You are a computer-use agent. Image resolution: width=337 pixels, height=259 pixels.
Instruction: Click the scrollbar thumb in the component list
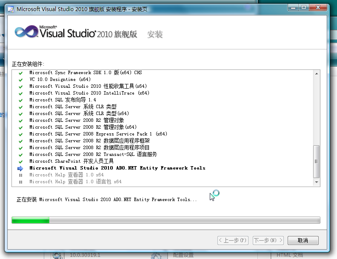pyautogui.click(x=316, y=161)
